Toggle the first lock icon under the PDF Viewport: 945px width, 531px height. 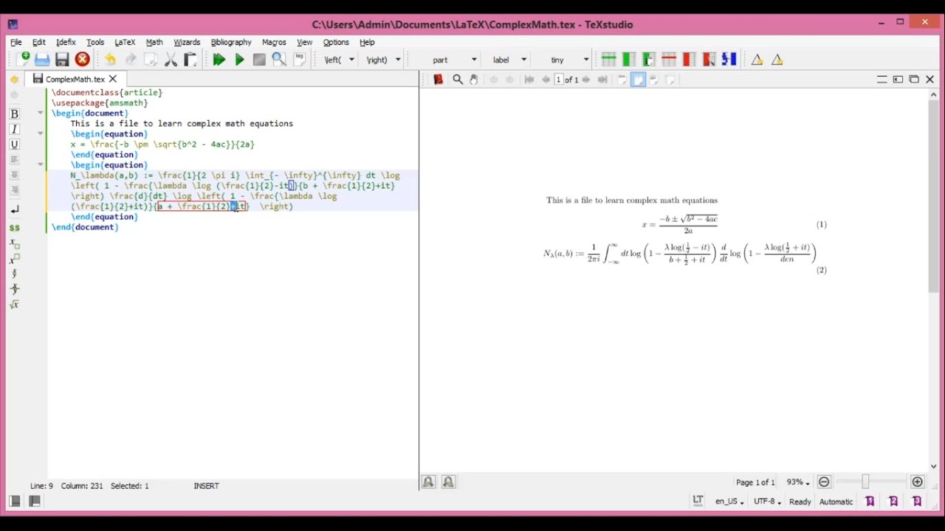(x=428, y=482)
